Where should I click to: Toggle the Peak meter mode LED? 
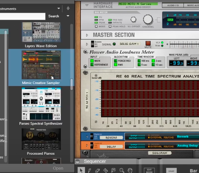click(x=96, y=23)
